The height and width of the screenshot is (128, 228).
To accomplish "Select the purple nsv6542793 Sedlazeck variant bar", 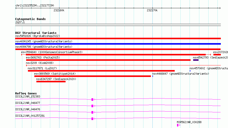I will [196, 60].
